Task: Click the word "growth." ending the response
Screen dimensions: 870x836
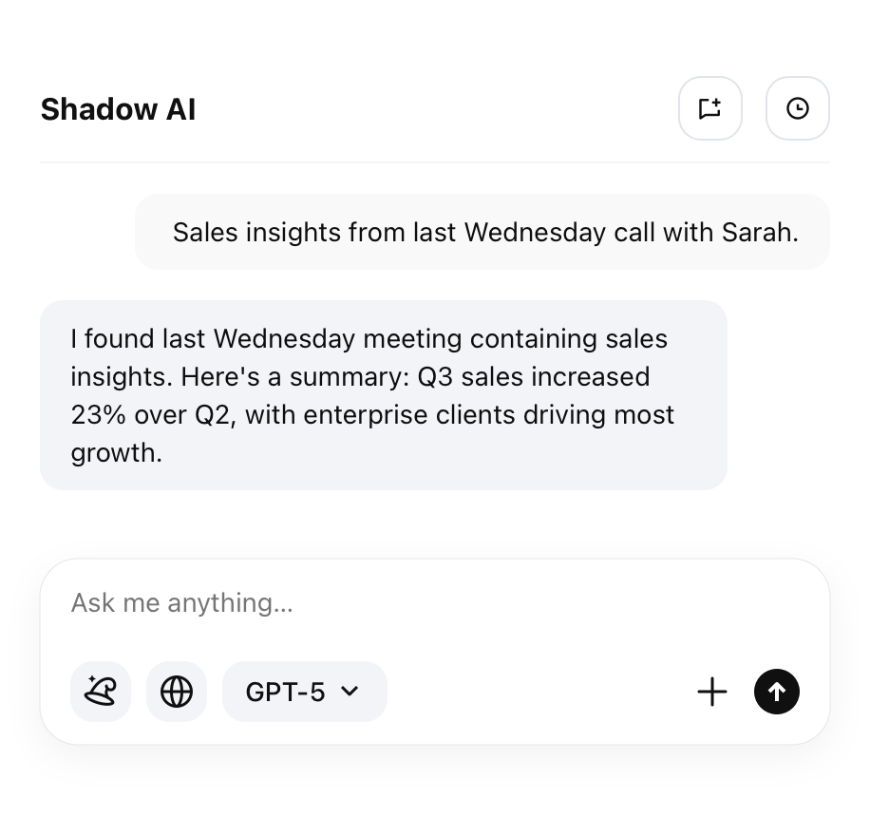Action: (x=116, y=453)
